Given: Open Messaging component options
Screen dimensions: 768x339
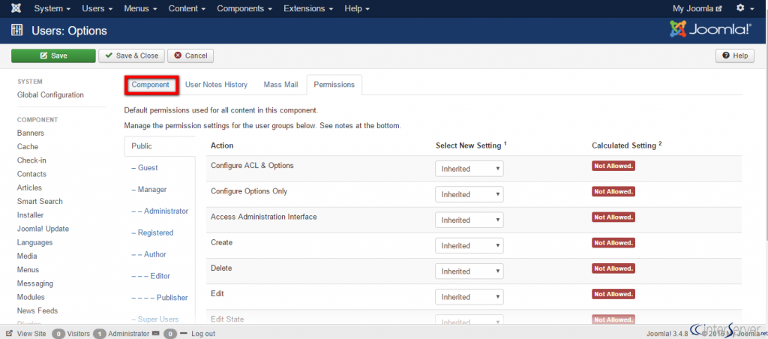Looking at the screenshot, I should click(35, 283).
